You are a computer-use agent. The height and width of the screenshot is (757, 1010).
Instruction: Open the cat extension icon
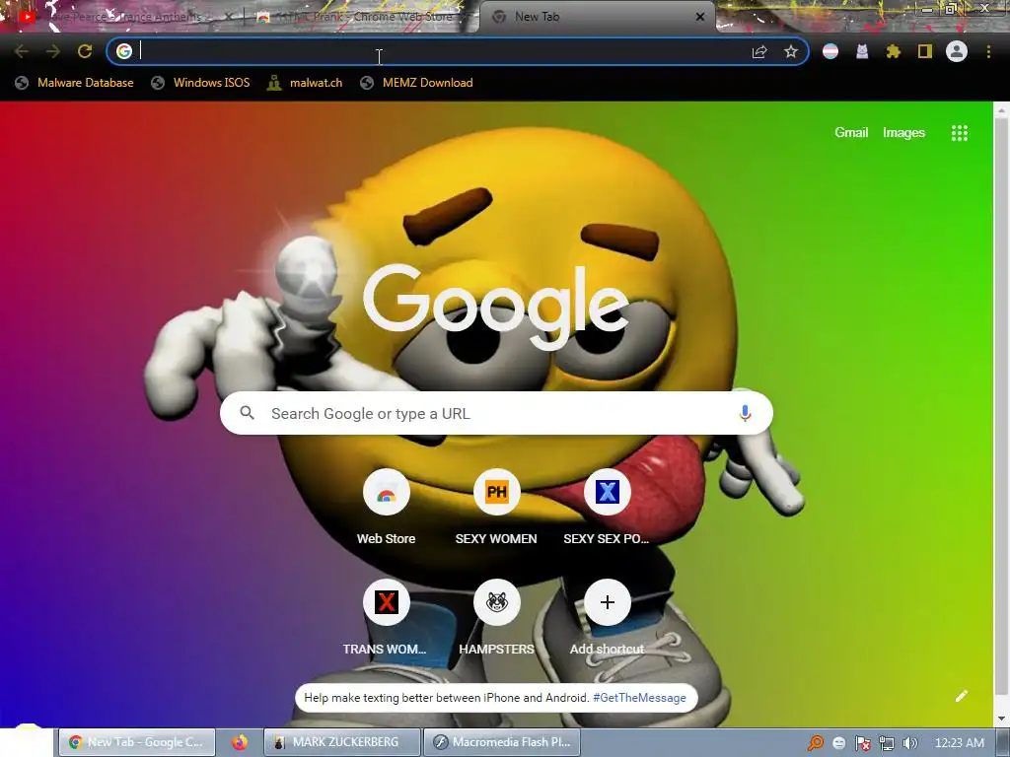[x=862, y=51]
